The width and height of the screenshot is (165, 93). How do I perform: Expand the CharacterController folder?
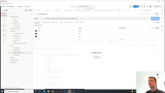[9, 29]
